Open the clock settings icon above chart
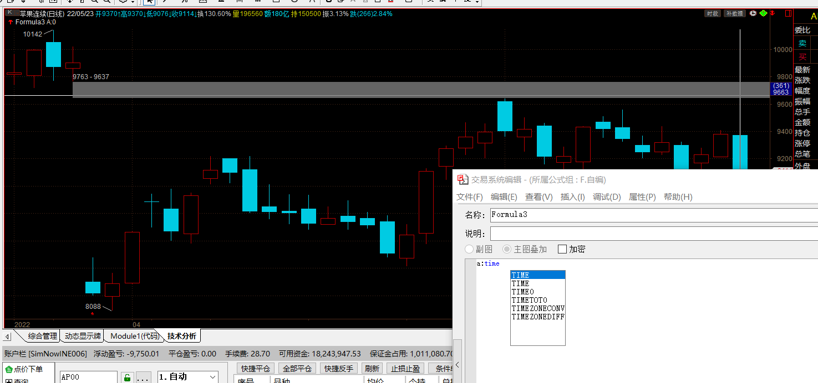818x383 pixels. click(753, 13)
